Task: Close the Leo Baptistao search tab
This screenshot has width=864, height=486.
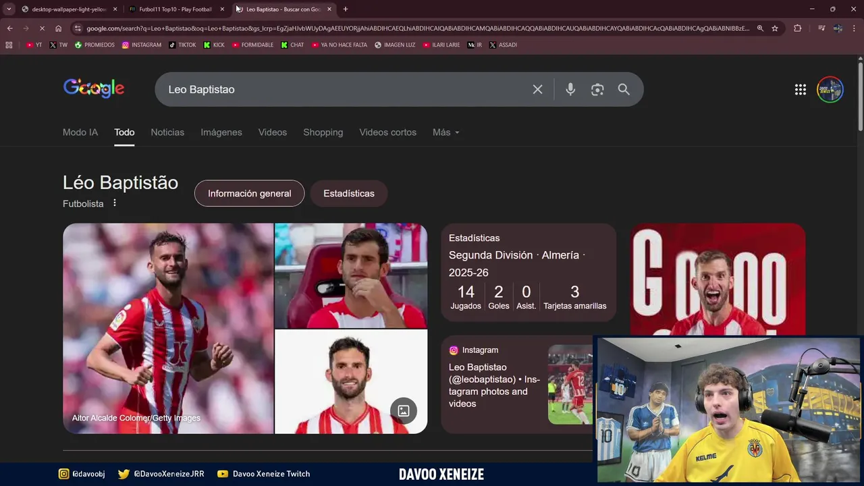Action: point(329,9)
